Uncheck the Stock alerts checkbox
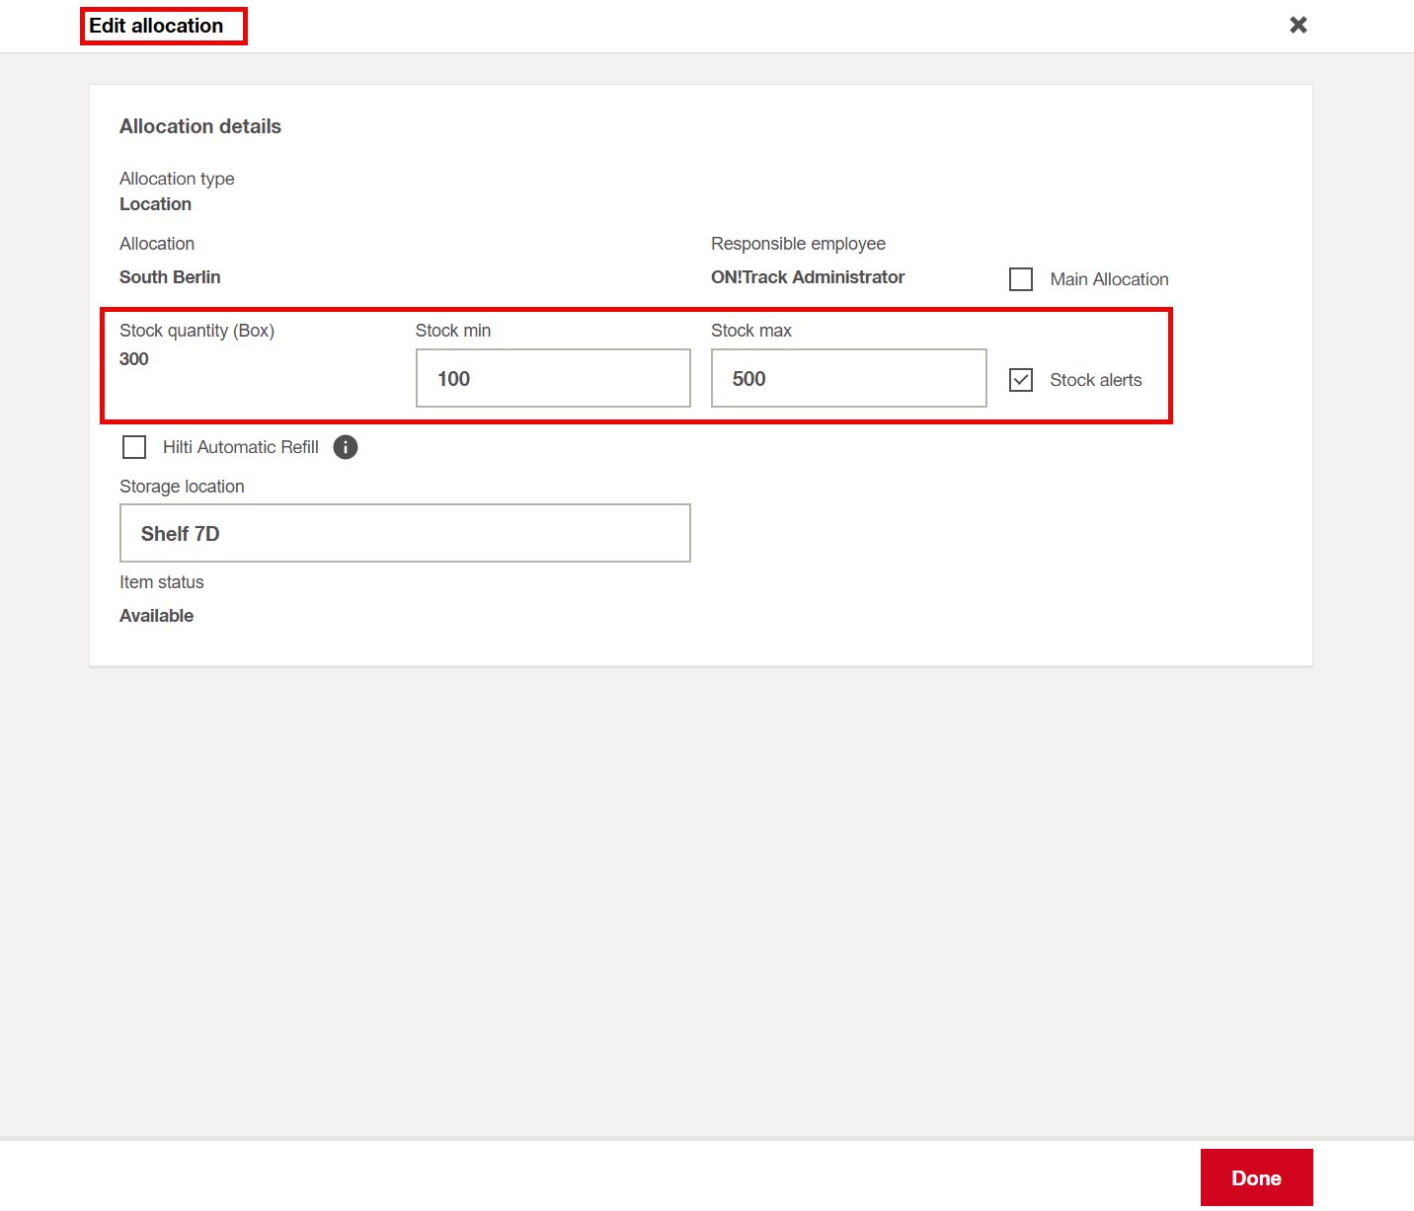The image size is (1414, 1211). pyautogui.click(x=1021, y=380)
